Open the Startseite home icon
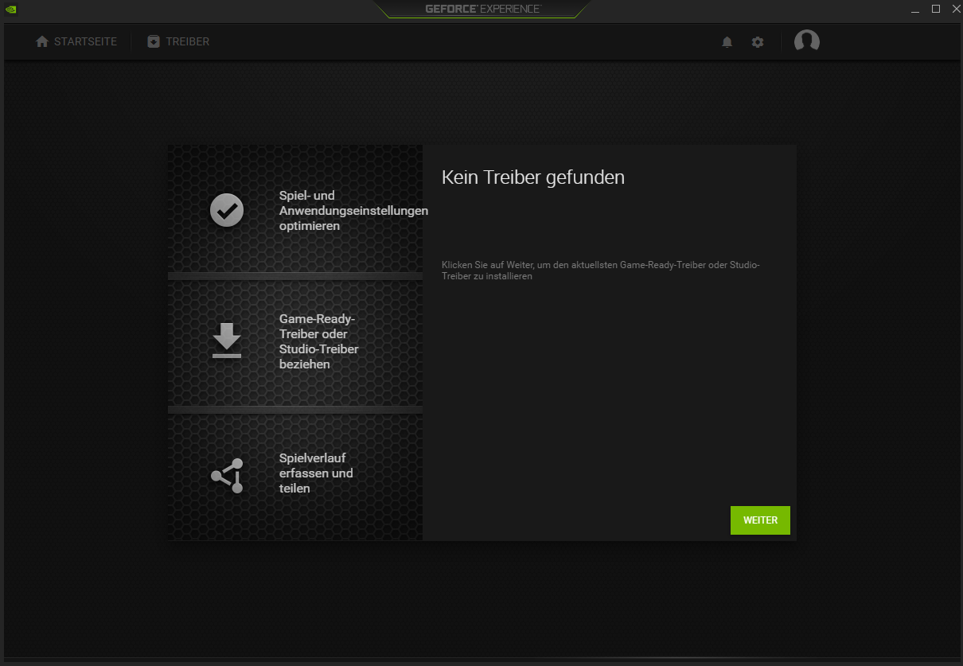963x666 pixels. point(42,41)
